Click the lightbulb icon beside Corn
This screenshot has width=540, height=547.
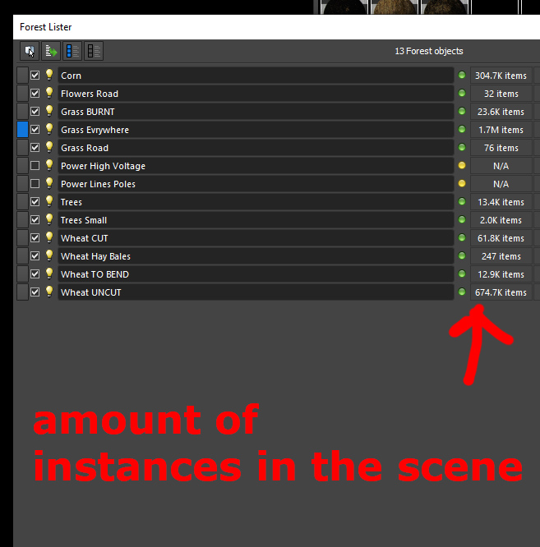49,75
